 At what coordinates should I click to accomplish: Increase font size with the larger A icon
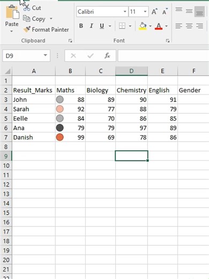(154, 12)
